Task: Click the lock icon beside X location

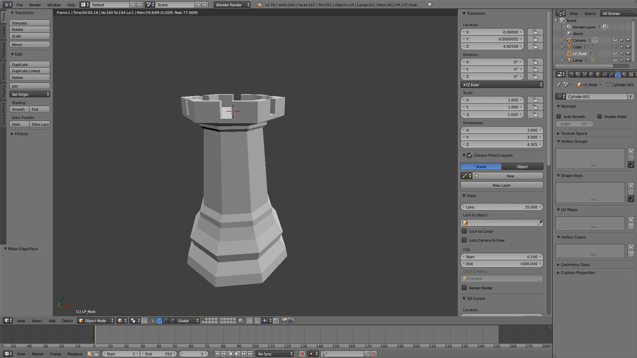Action: 535,32
